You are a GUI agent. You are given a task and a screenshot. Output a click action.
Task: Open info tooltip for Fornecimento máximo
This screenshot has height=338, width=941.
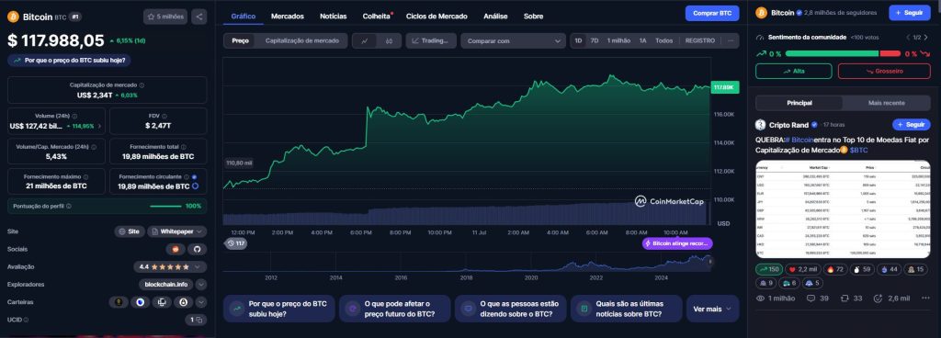[x=85, y=176]
